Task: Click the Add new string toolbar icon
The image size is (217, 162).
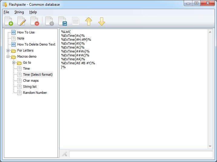Action: pyautogui.click(x=9, y=21)
